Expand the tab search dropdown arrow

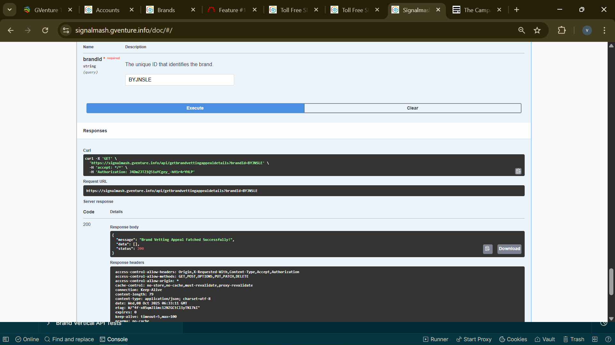tap(10, 10)
